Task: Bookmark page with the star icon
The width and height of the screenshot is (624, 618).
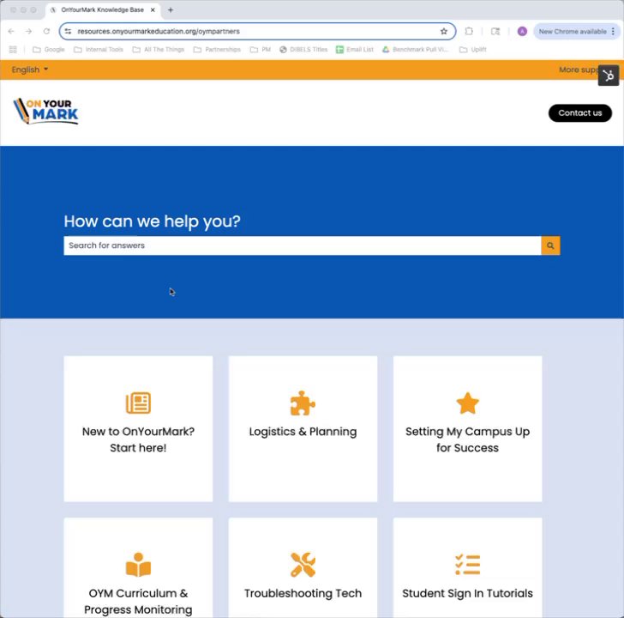Action: tap(444, 32)
